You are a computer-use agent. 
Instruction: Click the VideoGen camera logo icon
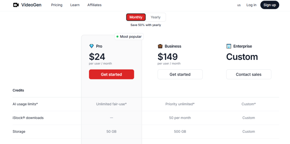click(x=16, y=5)
